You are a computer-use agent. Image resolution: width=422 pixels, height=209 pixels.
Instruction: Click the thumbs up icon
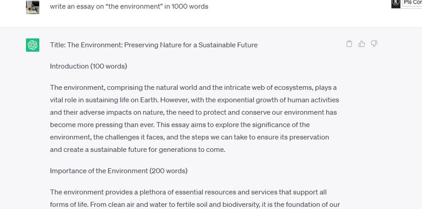click(362, 44)
